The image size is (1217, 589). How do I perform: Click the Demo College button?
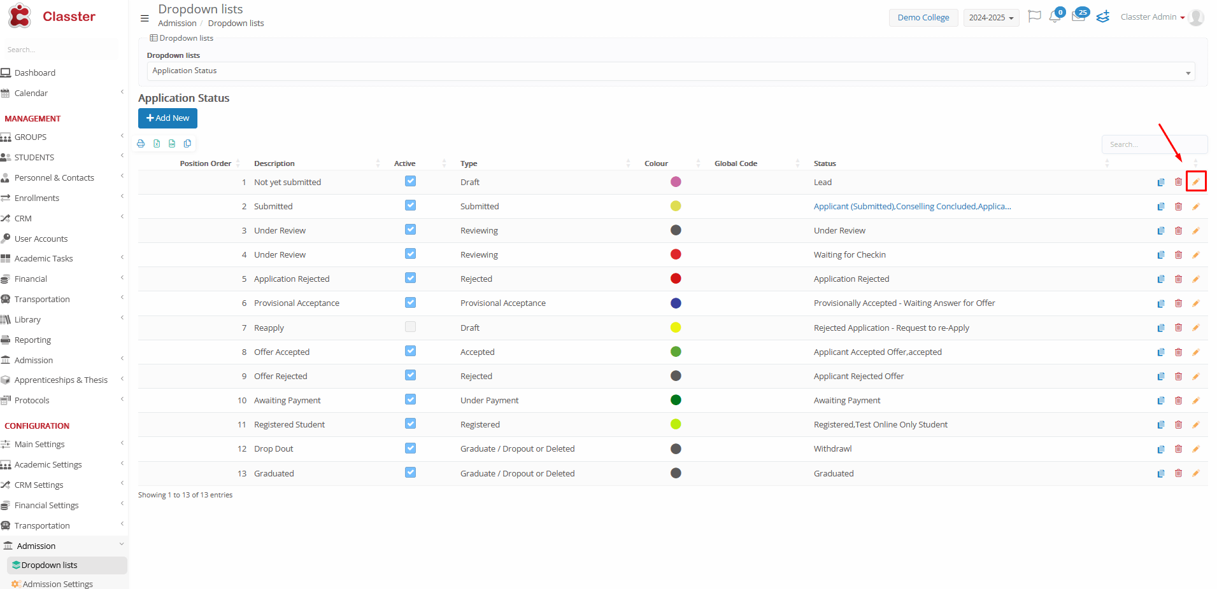tap(923, 18)
